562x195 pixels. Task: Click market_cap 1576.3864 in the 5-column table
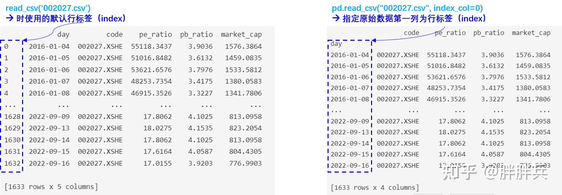click(x=243, y=46)
